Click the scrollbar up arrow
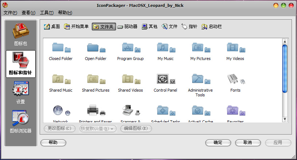 click(285, 41)
